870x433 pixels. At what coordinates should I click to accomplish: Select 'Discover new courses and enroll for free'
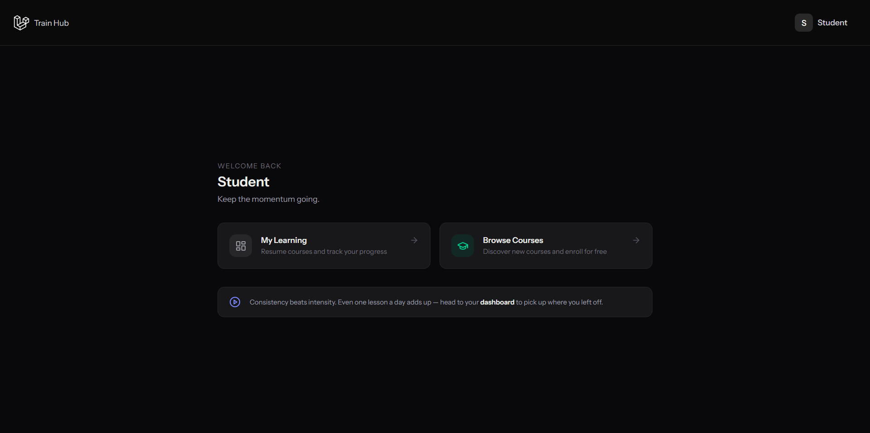(x=545, y=252)
